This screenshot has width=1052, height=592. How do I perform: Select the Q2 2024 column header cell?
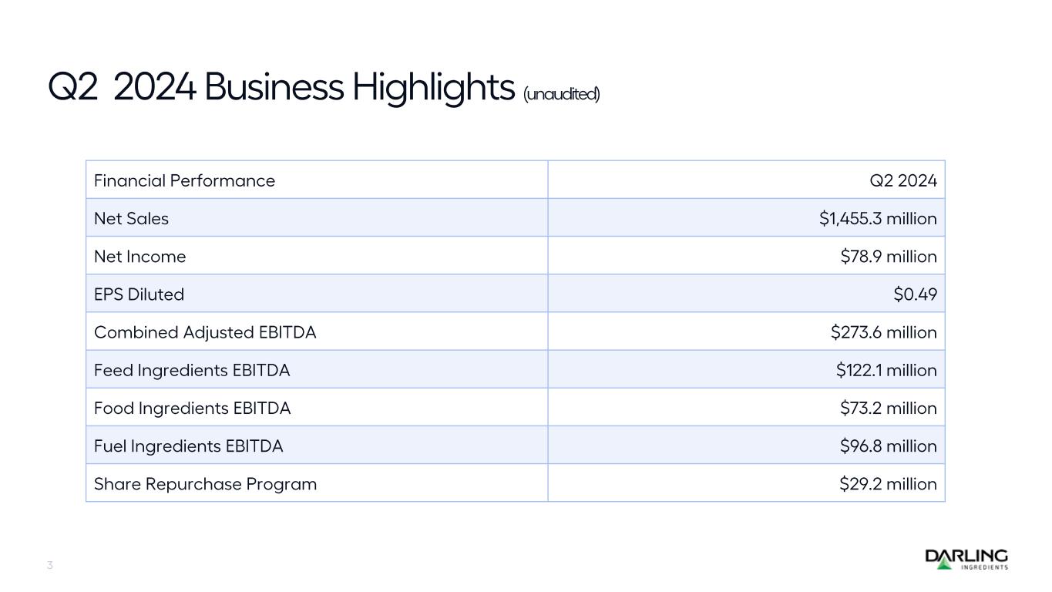tap(902, 181)
